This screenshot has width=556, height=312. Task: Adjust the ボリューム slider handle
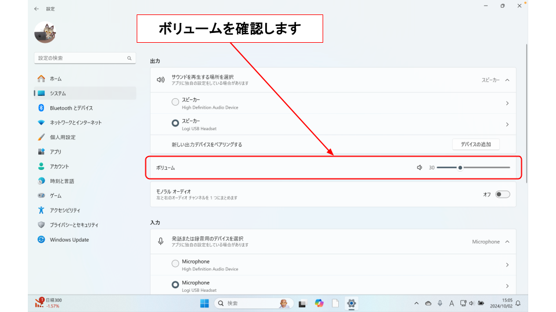460,168
